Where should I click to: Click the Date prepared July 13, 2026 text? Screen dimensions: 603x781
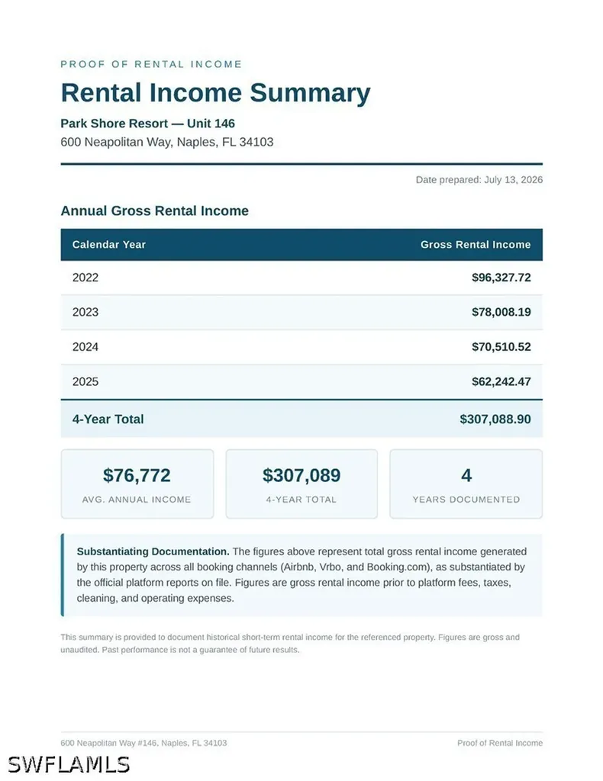pos(479,180)
